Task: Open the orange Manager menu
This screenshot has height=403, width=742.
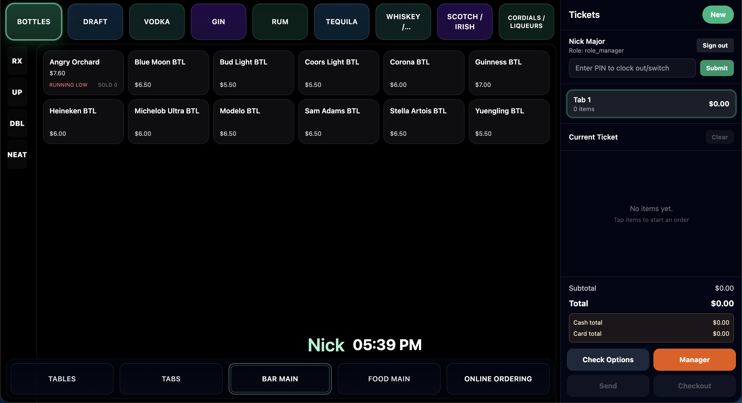Action: (x=694, y=360)
